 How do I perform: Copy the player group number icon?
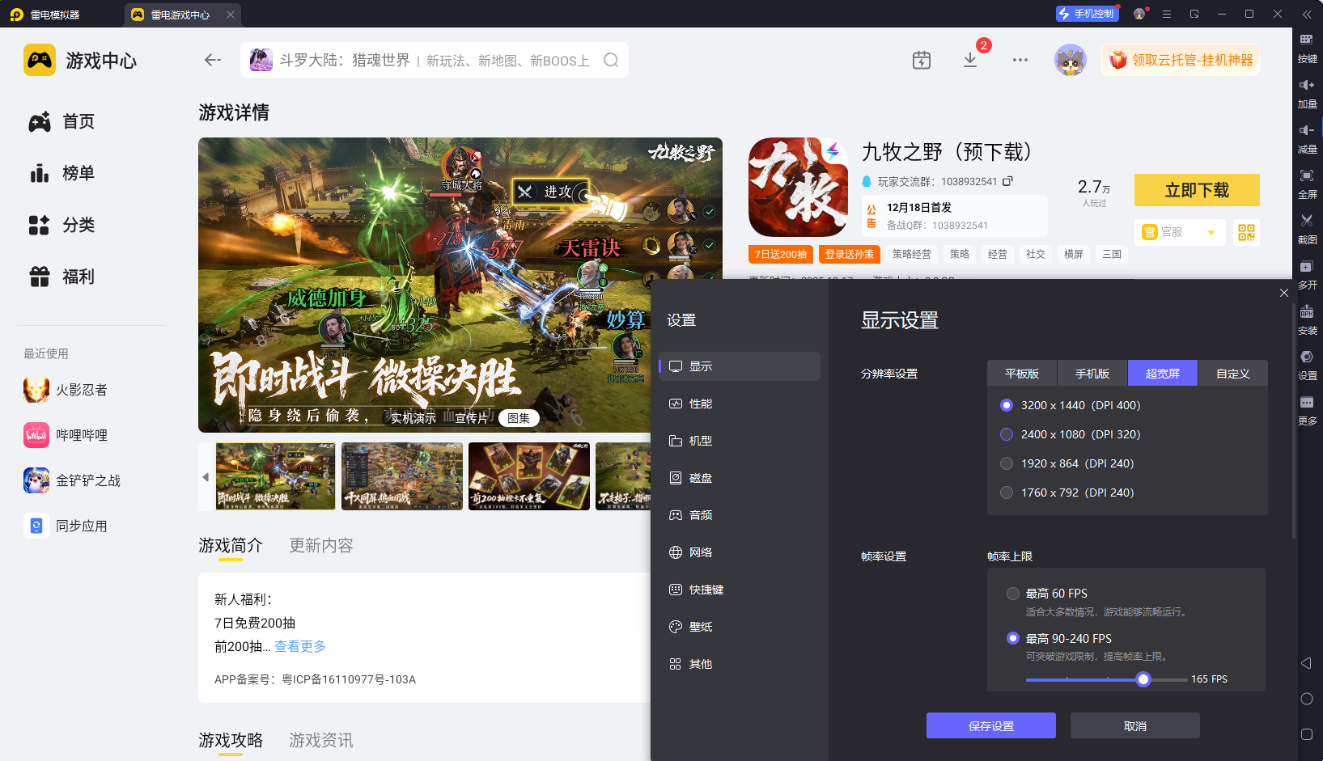(x=1008, y=181)
